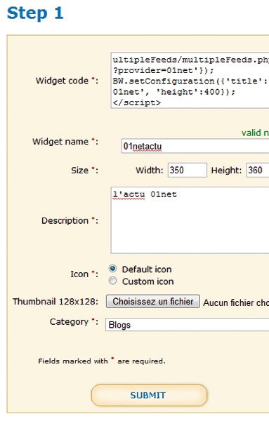The image size is (269, 421).
Task: Click the 'Thumbnail 128x128' label
Action: (55, 301)
